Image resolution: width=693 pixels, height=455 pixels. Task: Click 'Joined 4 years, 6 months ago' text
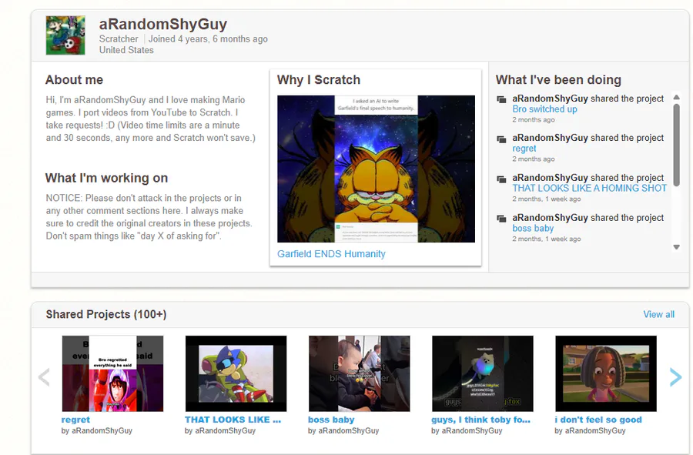[208, 38]
